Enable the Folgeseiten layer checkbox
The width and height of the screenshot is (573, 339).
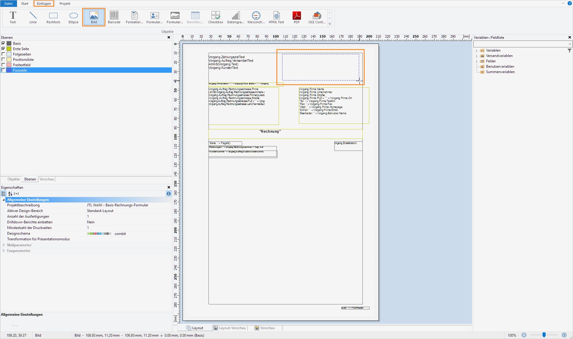point(4,54)
